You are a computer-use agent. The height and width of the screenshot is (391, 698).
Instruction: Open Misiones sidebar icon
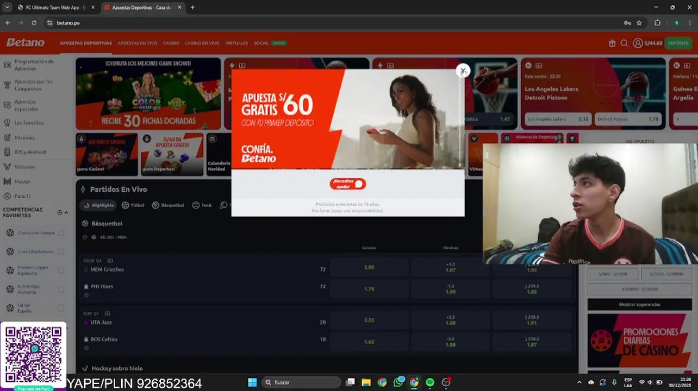[x=7, y=138]
